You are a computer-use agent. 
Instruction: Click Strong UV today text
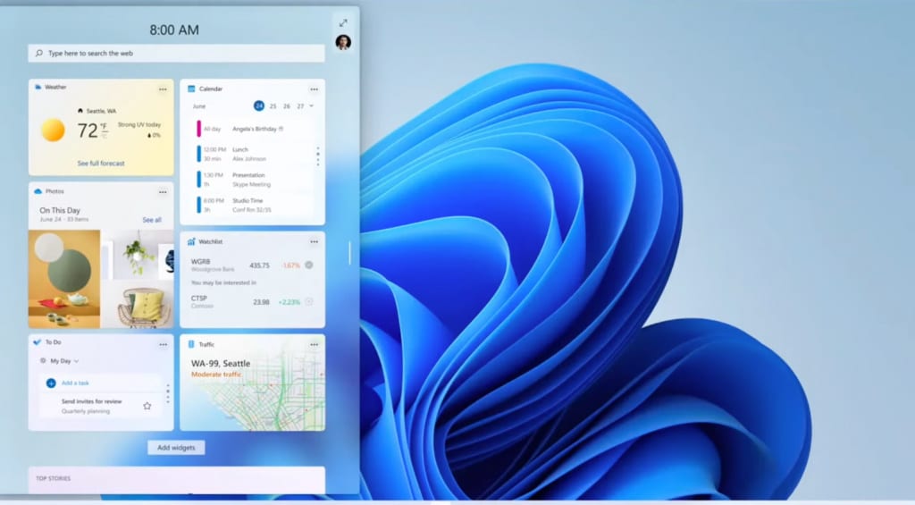(139, 124)
